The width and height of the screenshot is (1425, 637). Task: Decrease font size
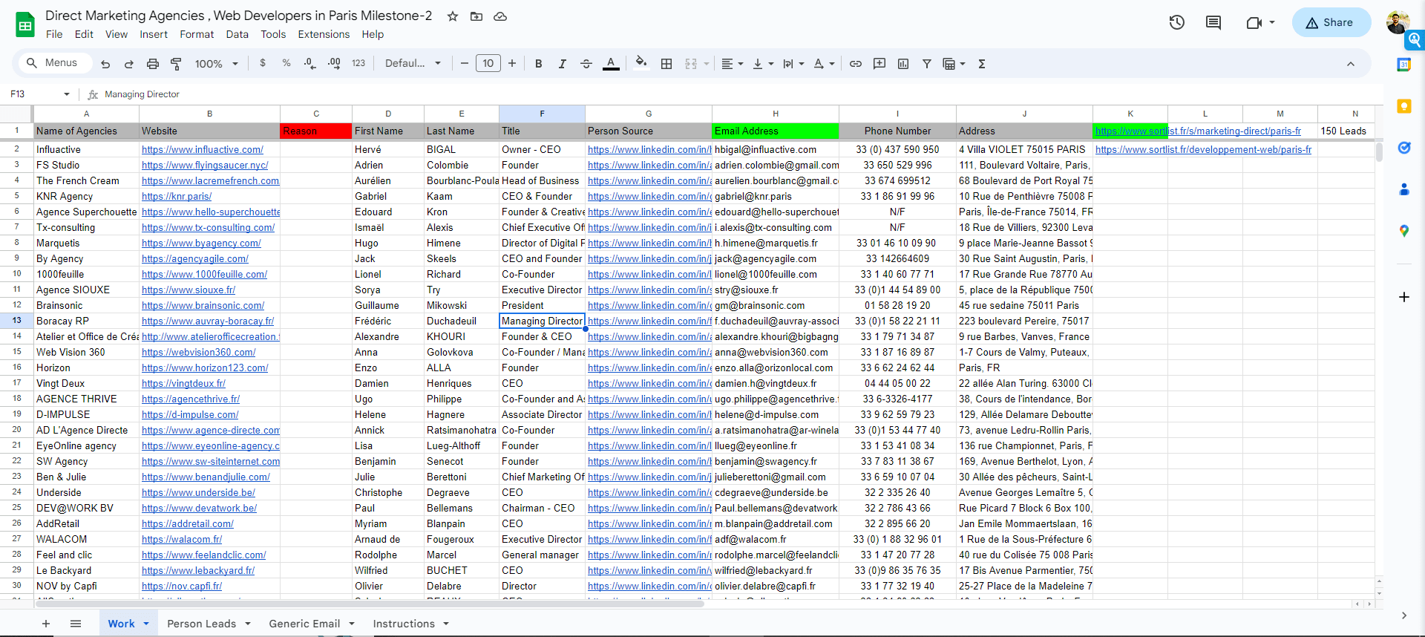(x=465, y=63)
